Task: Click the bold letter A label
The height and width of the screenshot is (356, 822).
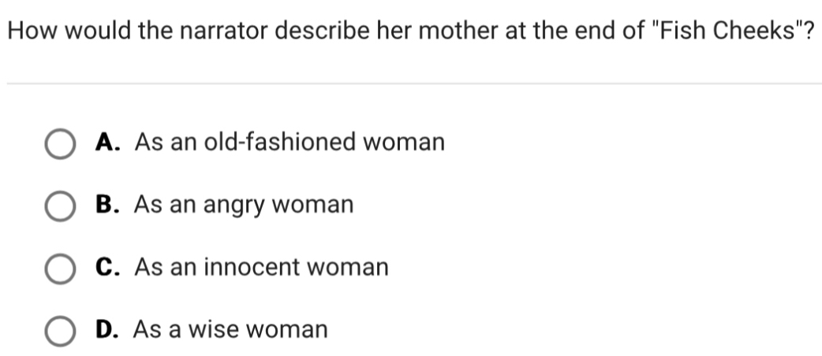Action: 107,143
